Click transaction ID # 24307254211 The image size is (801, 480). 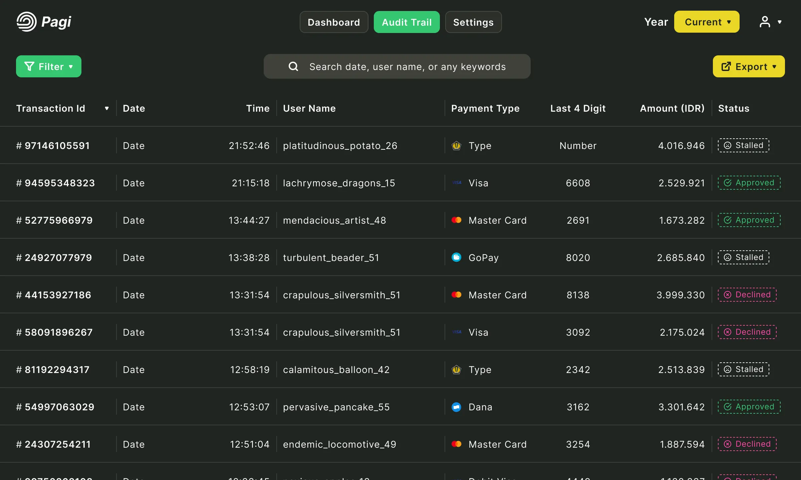point(53,444)
